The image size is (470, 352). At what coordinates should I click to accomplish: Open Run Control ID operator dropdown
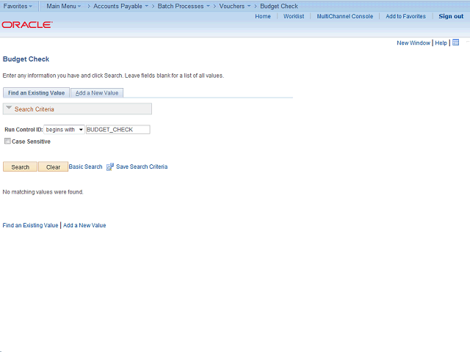point(64,130)
